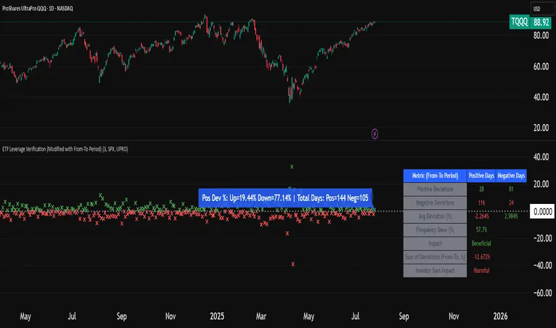556x328 pixels.
Task: Click the TQQQ symbol price tag
Action: (520, 22)
